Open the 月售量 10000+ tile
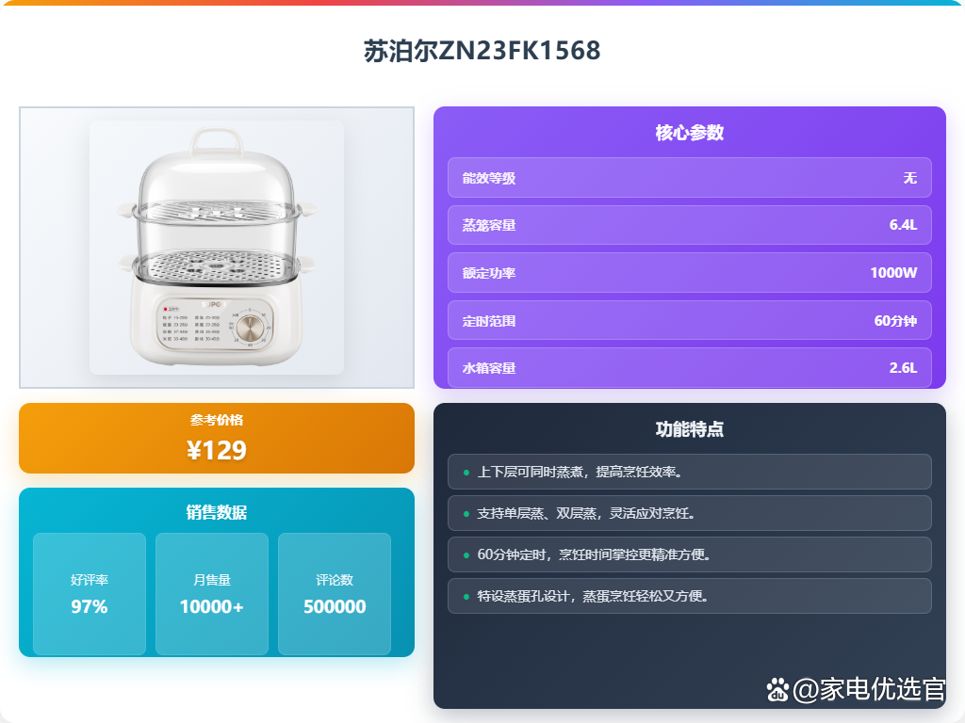This screenshot has height=723, width=965. click(x=212, y=594)
